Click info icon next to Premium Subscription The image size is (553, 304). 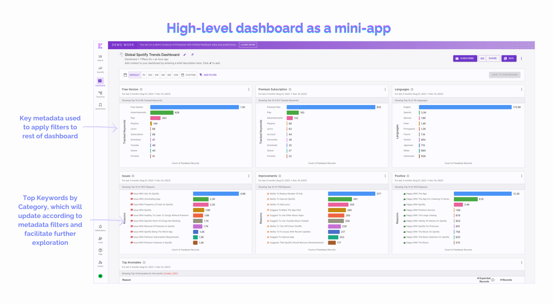coord(290,89)
